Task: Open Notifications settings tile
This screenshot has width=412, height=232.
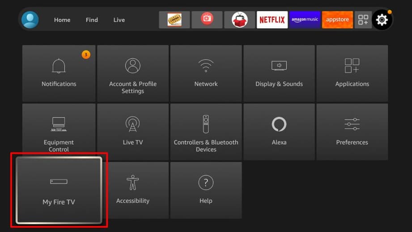Action: (x=59, y=73)
